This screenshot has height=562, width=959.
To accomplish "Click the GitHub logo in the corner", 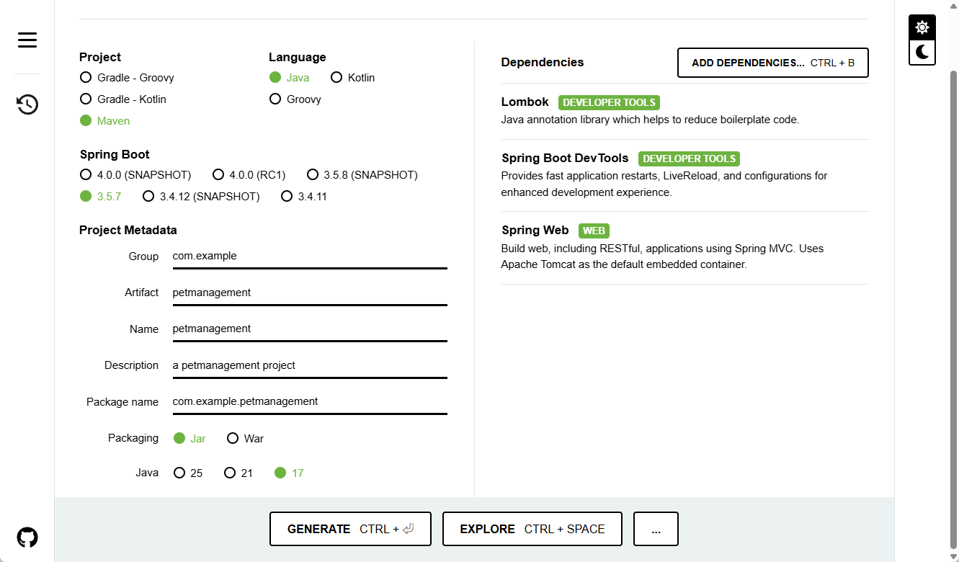I will click(x=27, y=536).
